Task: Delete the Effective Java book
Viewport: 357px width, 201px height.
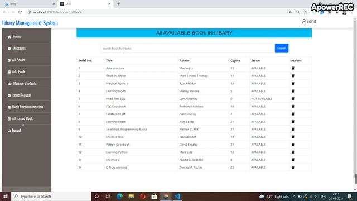Action: [293, 137]
